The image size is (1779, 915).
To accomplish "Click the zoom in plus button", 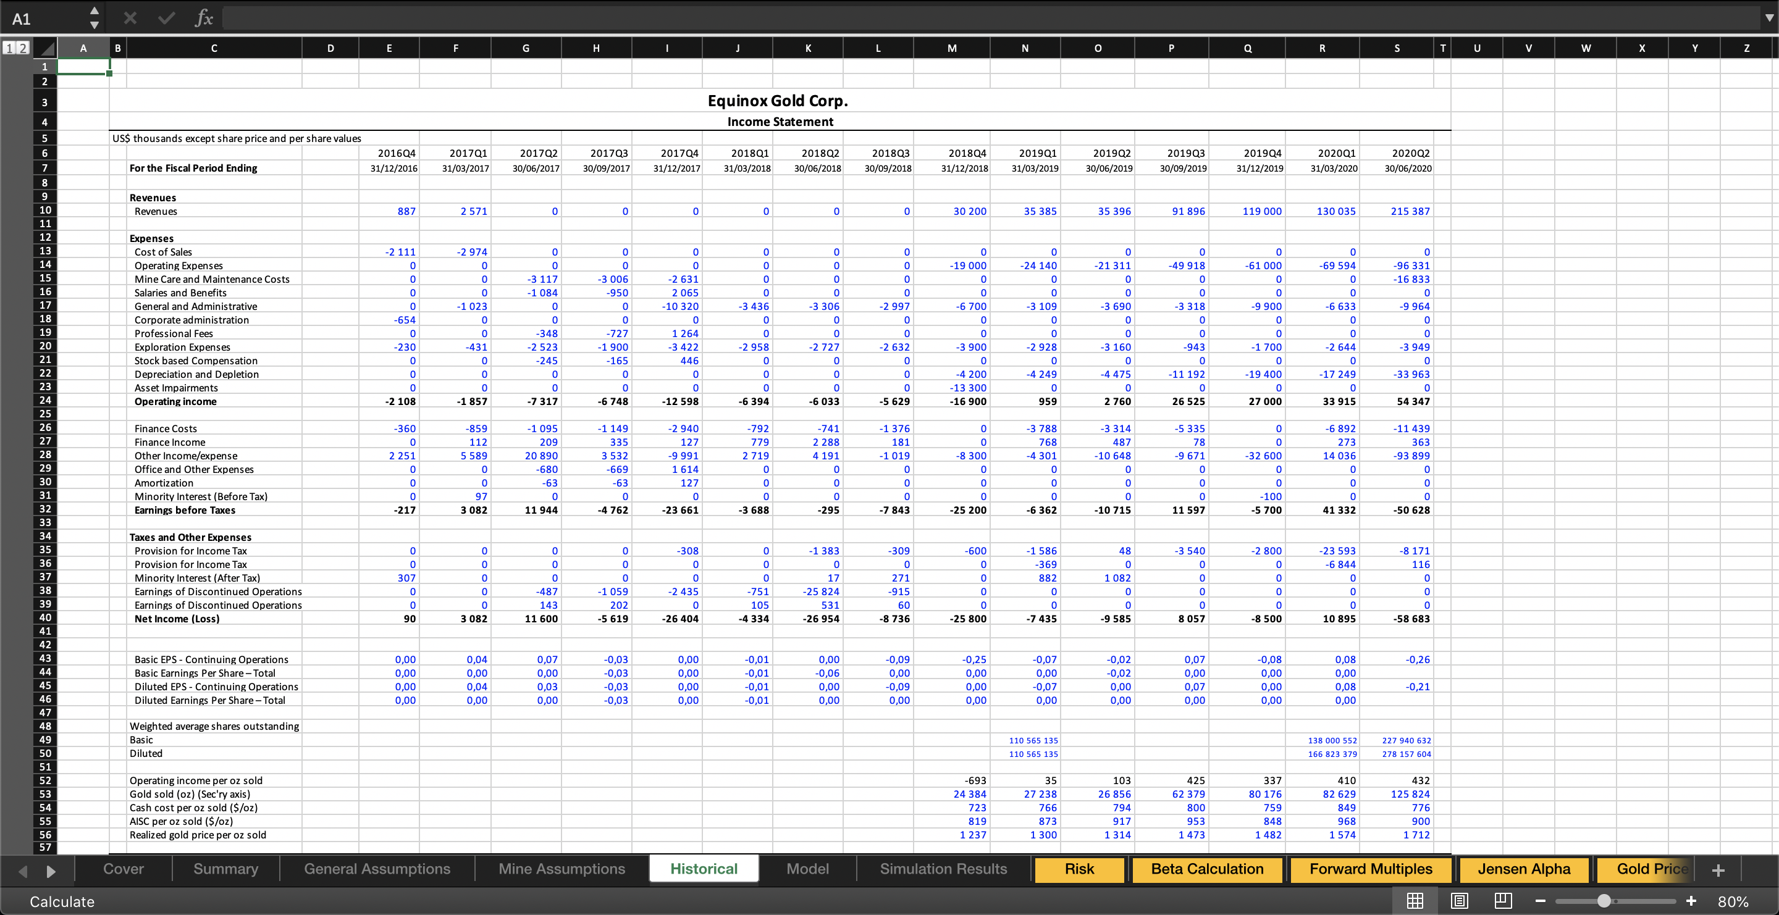I will coord(1691,901).
